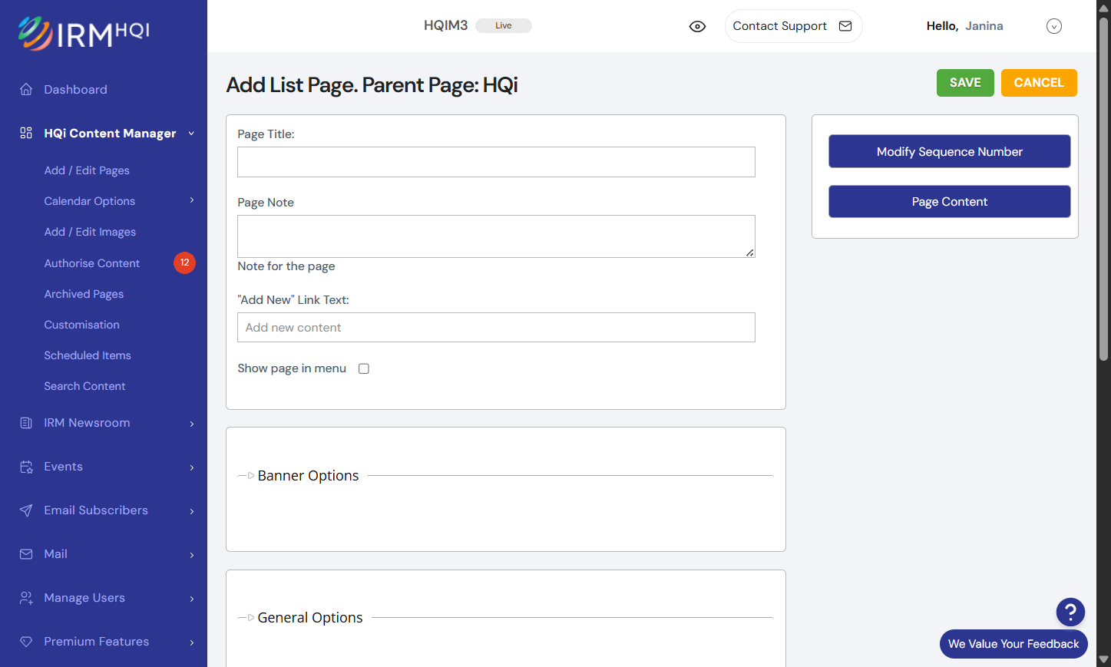This screenshot has height=667, width=1111.
Task: Click We Value Your Feedback button
Action: 1013,644
